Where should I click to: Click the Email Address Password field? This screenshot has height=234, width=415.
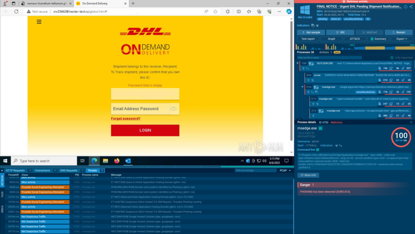(x=140, y=109)
